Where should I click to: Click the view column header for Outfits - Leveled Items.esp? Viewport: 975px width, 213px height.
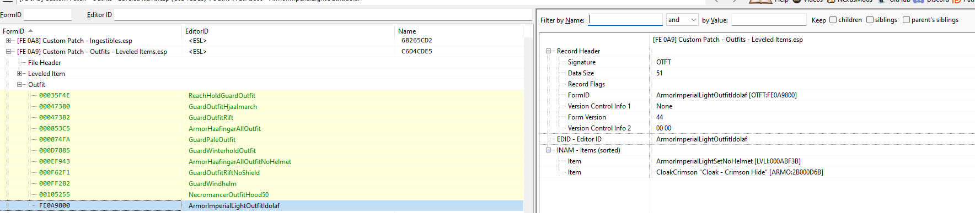pos(728,40)
